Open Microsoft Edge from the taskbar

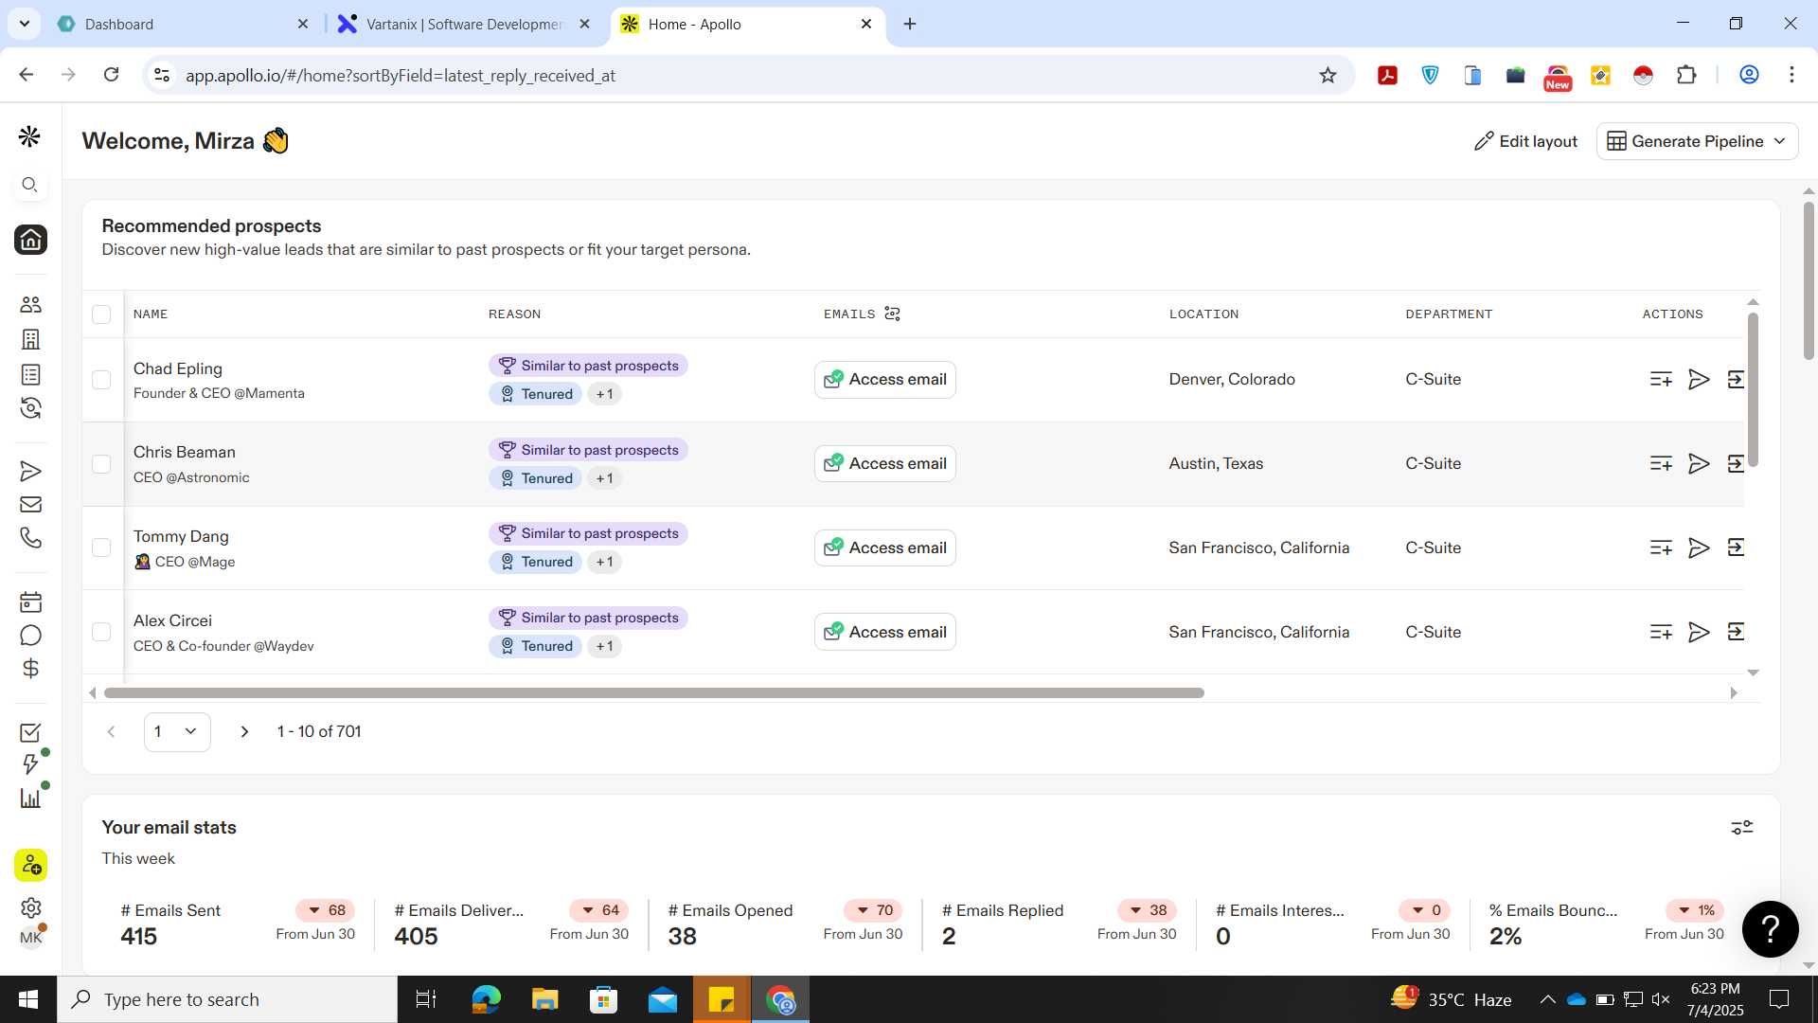486,999
